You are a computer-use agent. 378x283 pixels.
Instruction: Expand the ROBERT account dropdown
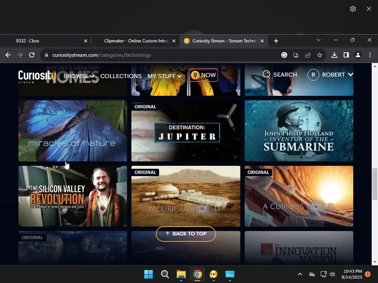pos(337,74)
